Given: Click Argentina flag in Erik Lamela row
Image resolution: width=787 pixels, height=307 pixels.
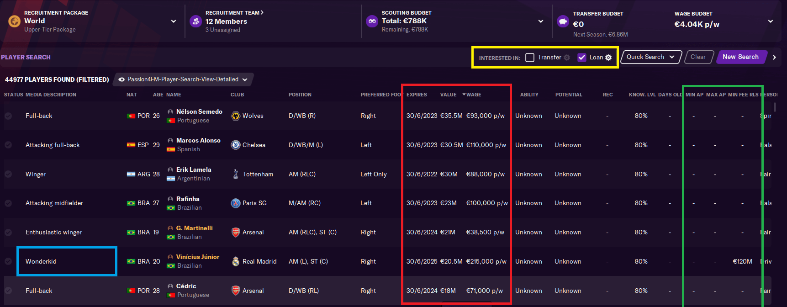Looking at the screenshot, I should point(131,174).
